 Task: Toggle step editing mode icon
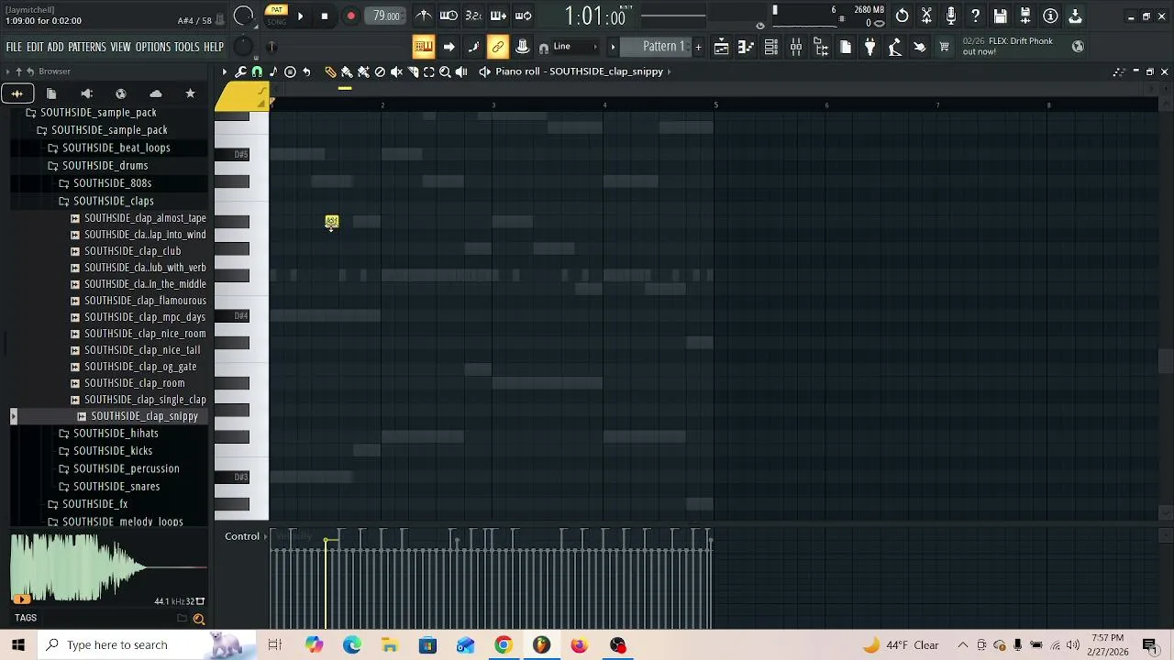498,16
